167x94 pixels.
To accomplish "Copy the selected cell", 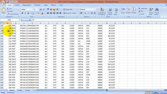I will 10,11.
